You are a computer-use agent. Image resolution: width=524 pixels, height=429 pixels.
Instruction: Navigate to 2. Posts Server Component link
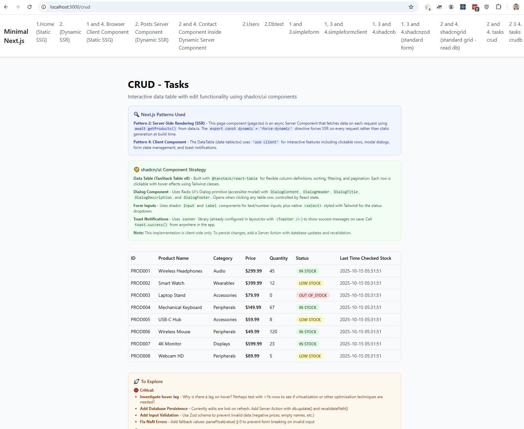[152, 32]
